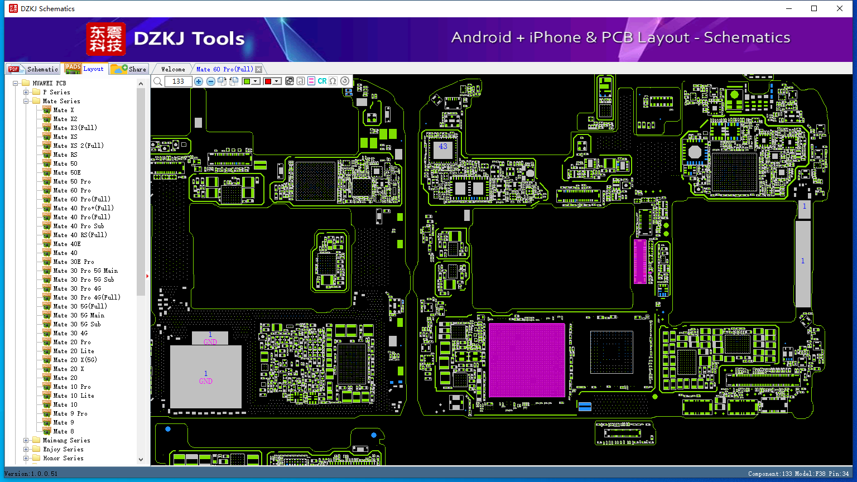This screenshot has width=857, height=482.
Task: Click the large magenta chip on the board
Action: coord(527,360)
